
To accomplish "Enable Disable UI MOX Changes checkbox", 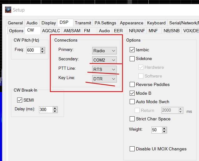I will point(132,149).
